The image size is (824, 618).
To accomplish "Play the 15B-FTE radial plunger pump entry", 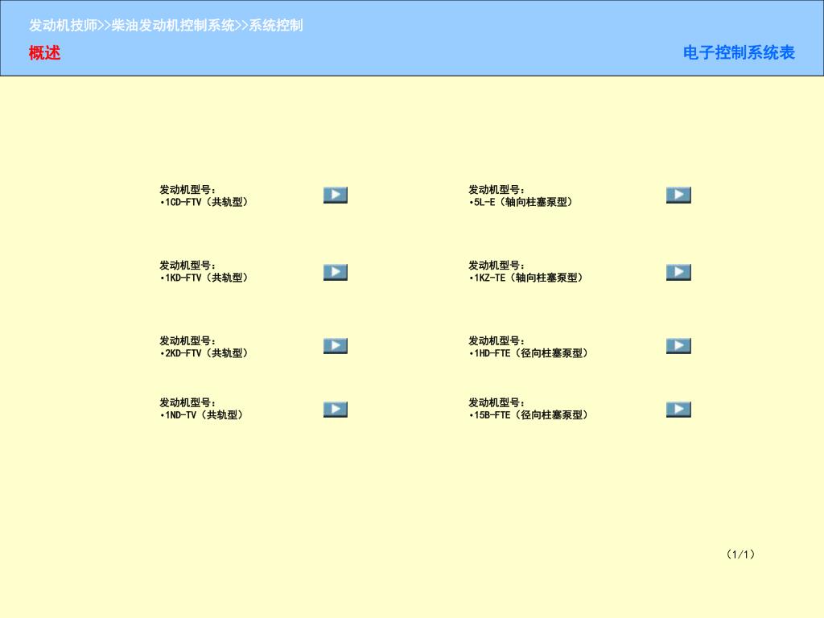I will [678, 410].
